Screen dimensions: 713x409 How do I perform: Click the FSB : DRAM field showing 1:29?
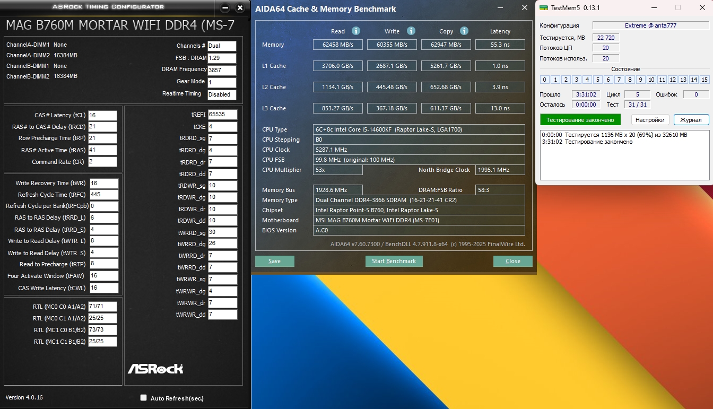pos(222,58)
